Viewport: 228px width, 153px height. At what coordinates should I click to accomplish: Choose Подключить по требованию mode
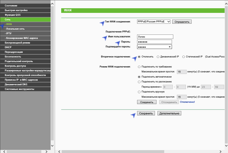pyautogui.click(x=139, y=67)
